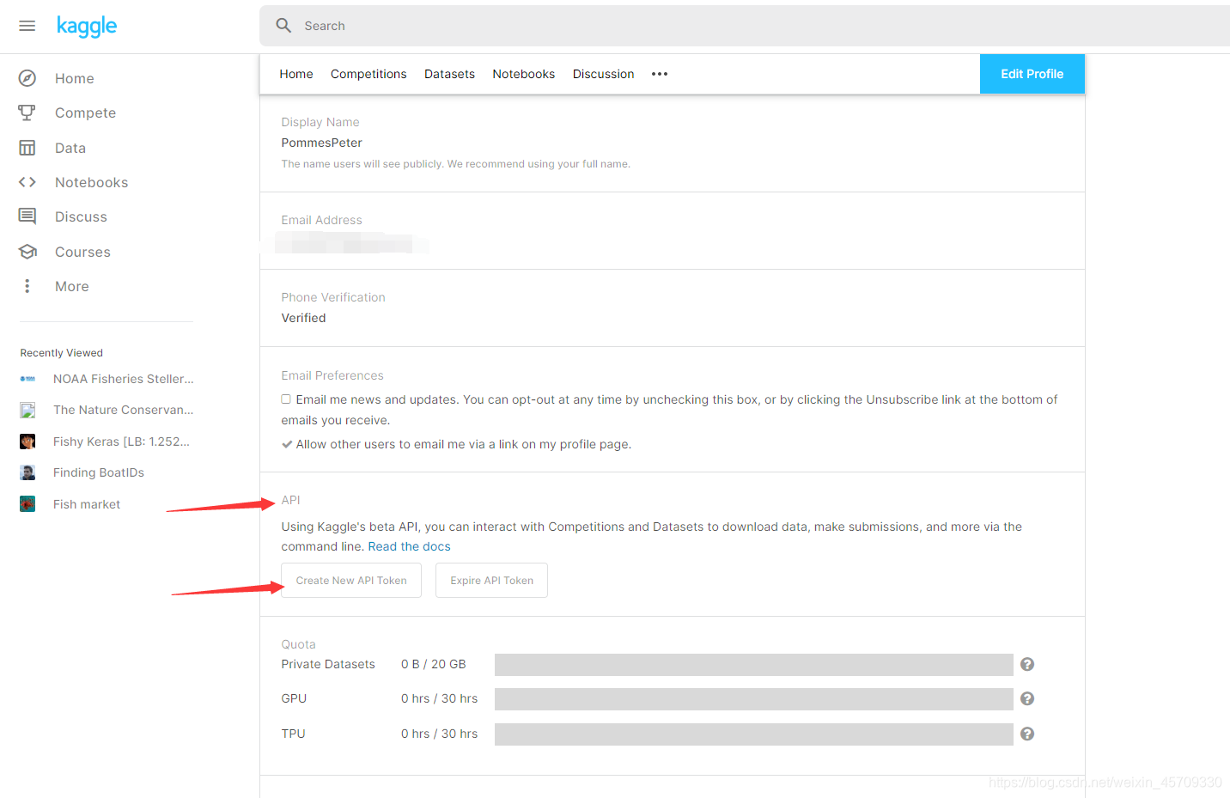Toggle allow other users to email me
The width and height of the screenshot is (1230, 798).
pos(287,444)
